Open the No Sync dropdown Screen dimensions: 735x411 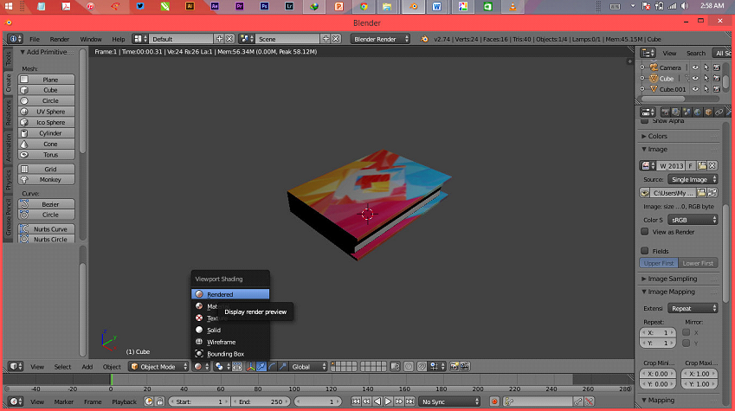(449, 401)
